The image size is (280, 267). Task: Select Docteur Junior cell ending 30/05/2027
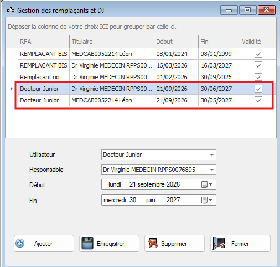[x=44, y=100]
